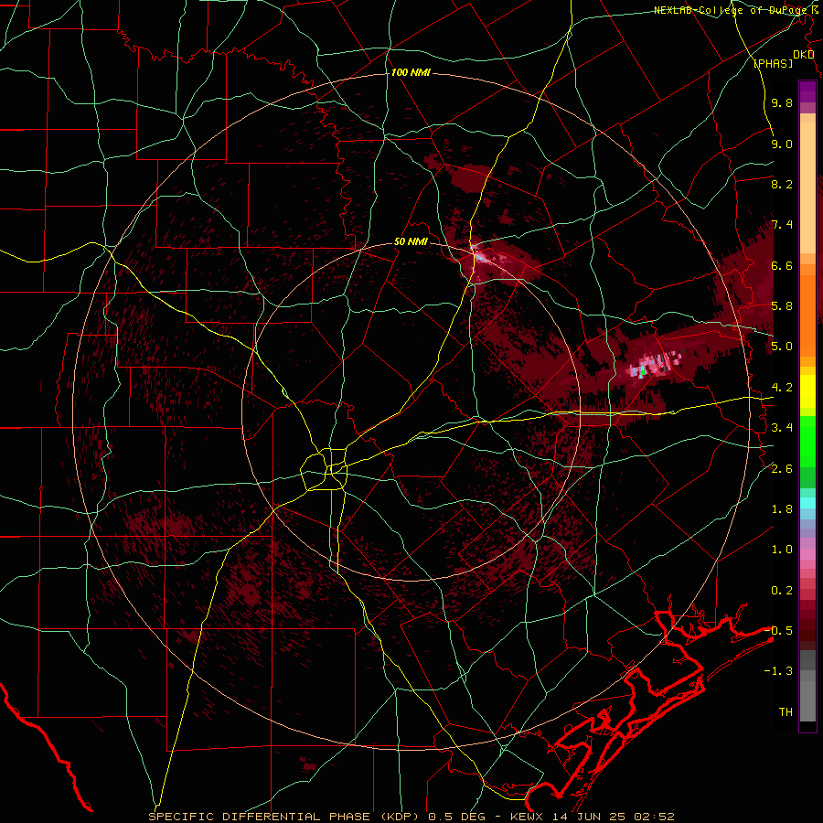This screenshot has width=823, height=823.
Task: Pick the yellow color bar segment
Action: [807, 391]
